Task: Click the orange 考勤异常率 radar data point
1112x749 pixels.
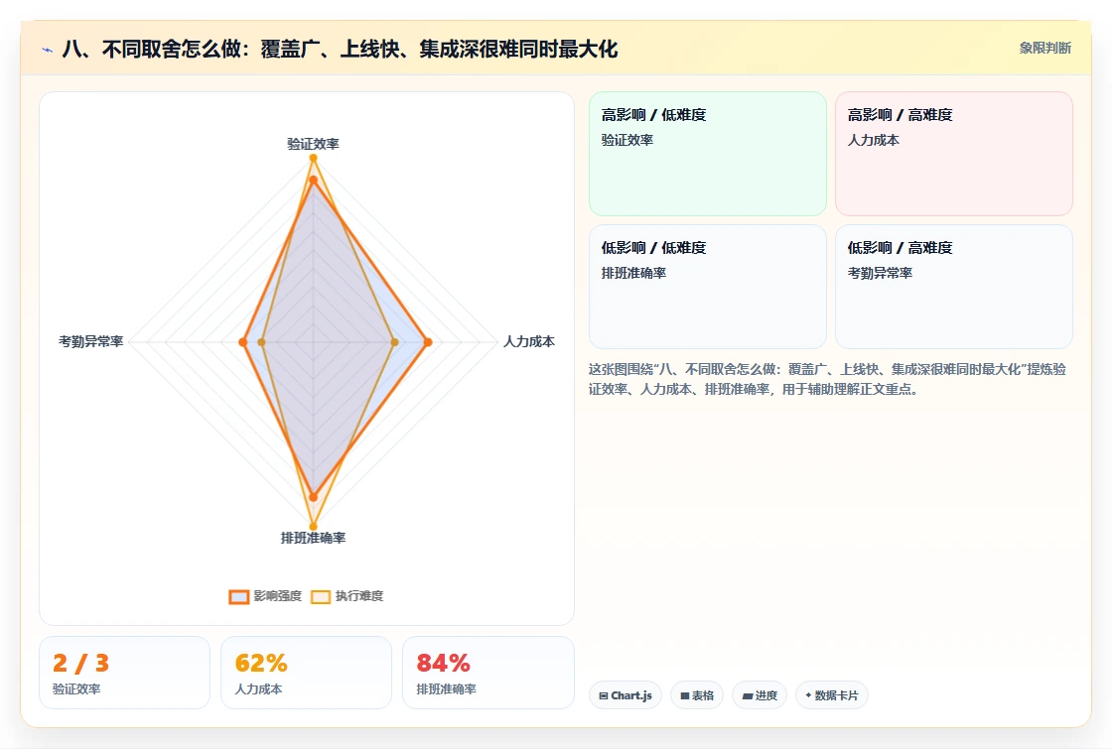Action: click(243, 342)
